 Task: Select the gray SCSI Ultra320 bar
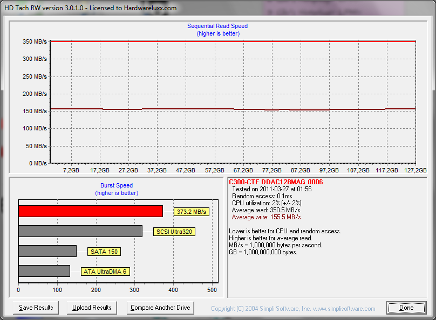(x=80, y=231)
